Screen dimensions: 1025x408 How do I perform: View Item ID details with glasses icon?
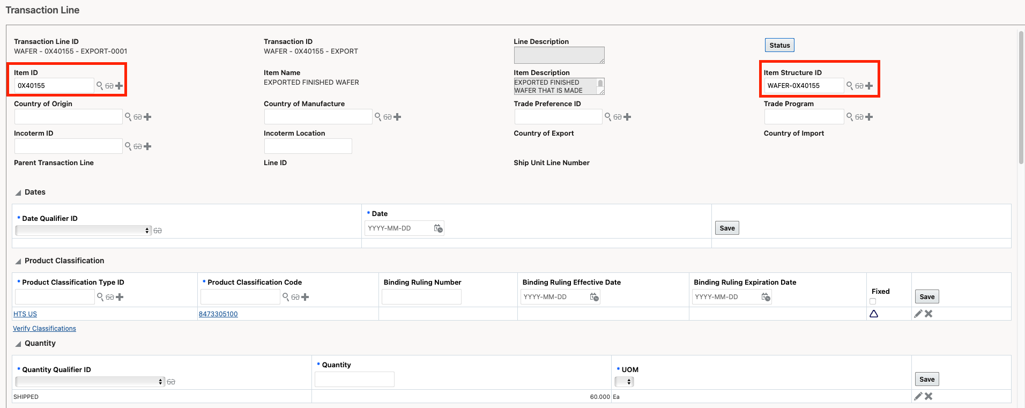pos(109,86)
